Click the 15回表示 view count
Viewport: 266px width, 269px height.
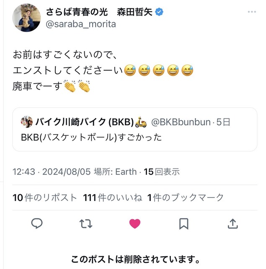pyautogui.click(x=162, y=172)
